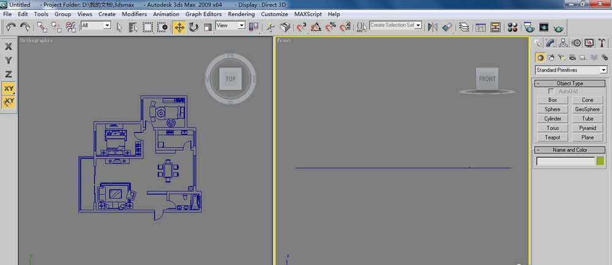
Task: Open the Material Editor spheres icon
Action: click(x=512, y=27)
